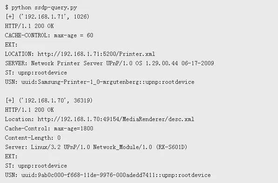Image resolution: width=278 pixels, height=183 pixels.
Task: Click the 'python ssdp-query.py' command line
Action: (41, 7)
